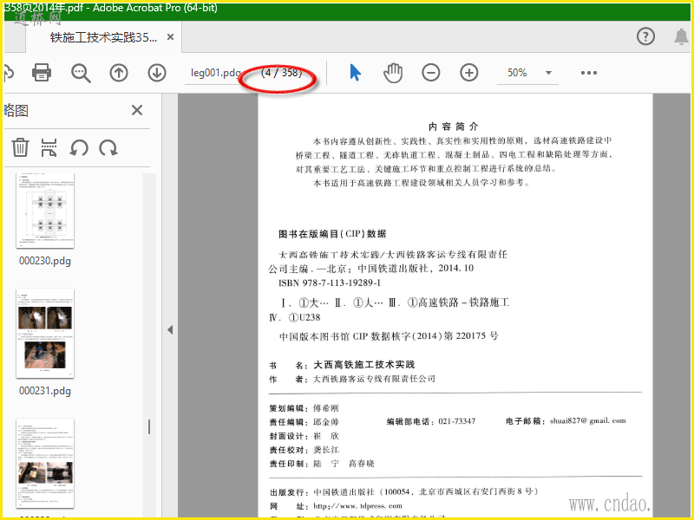Viewport: 694px width, 520px height.
Task: Click the page label field leg001.pdg
Action: (x=215, y=73)
